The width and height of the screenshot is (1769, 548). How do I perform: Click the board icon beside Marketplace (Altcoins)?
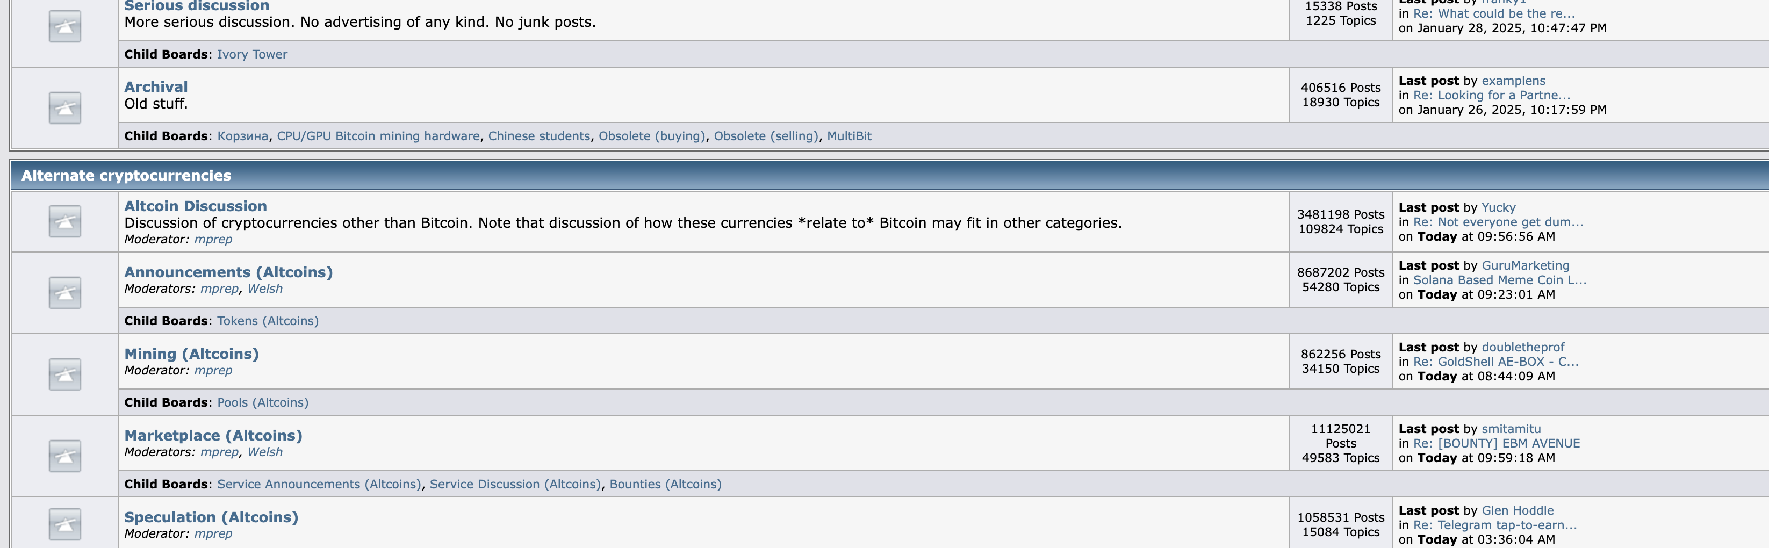click(x=64, y=456)
